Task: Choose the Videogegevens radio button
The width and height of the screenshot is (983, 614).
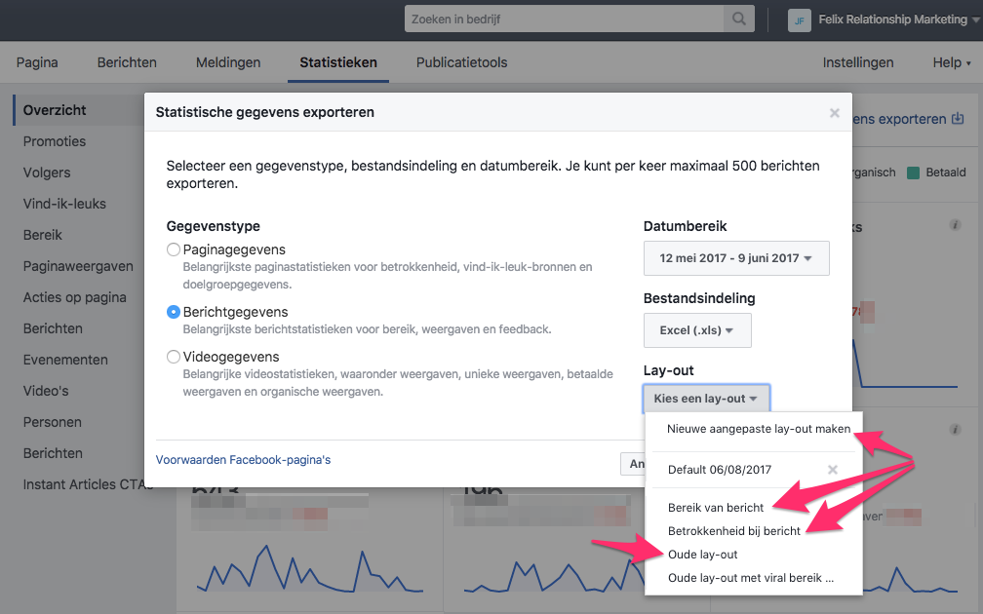Action: 174,357
